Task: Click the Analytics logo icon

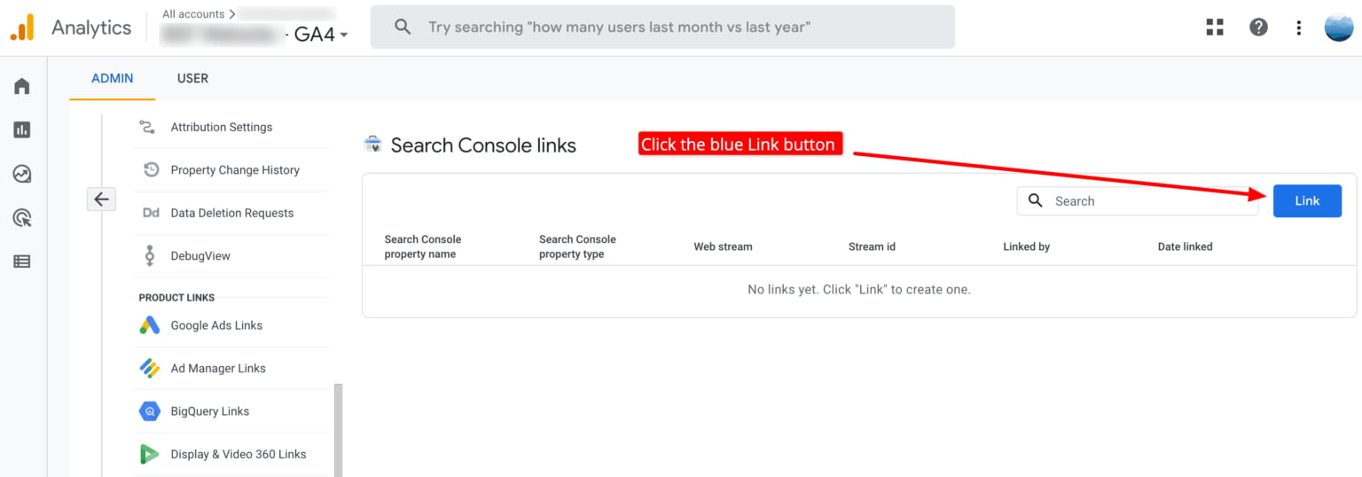Action: [22, 27]
